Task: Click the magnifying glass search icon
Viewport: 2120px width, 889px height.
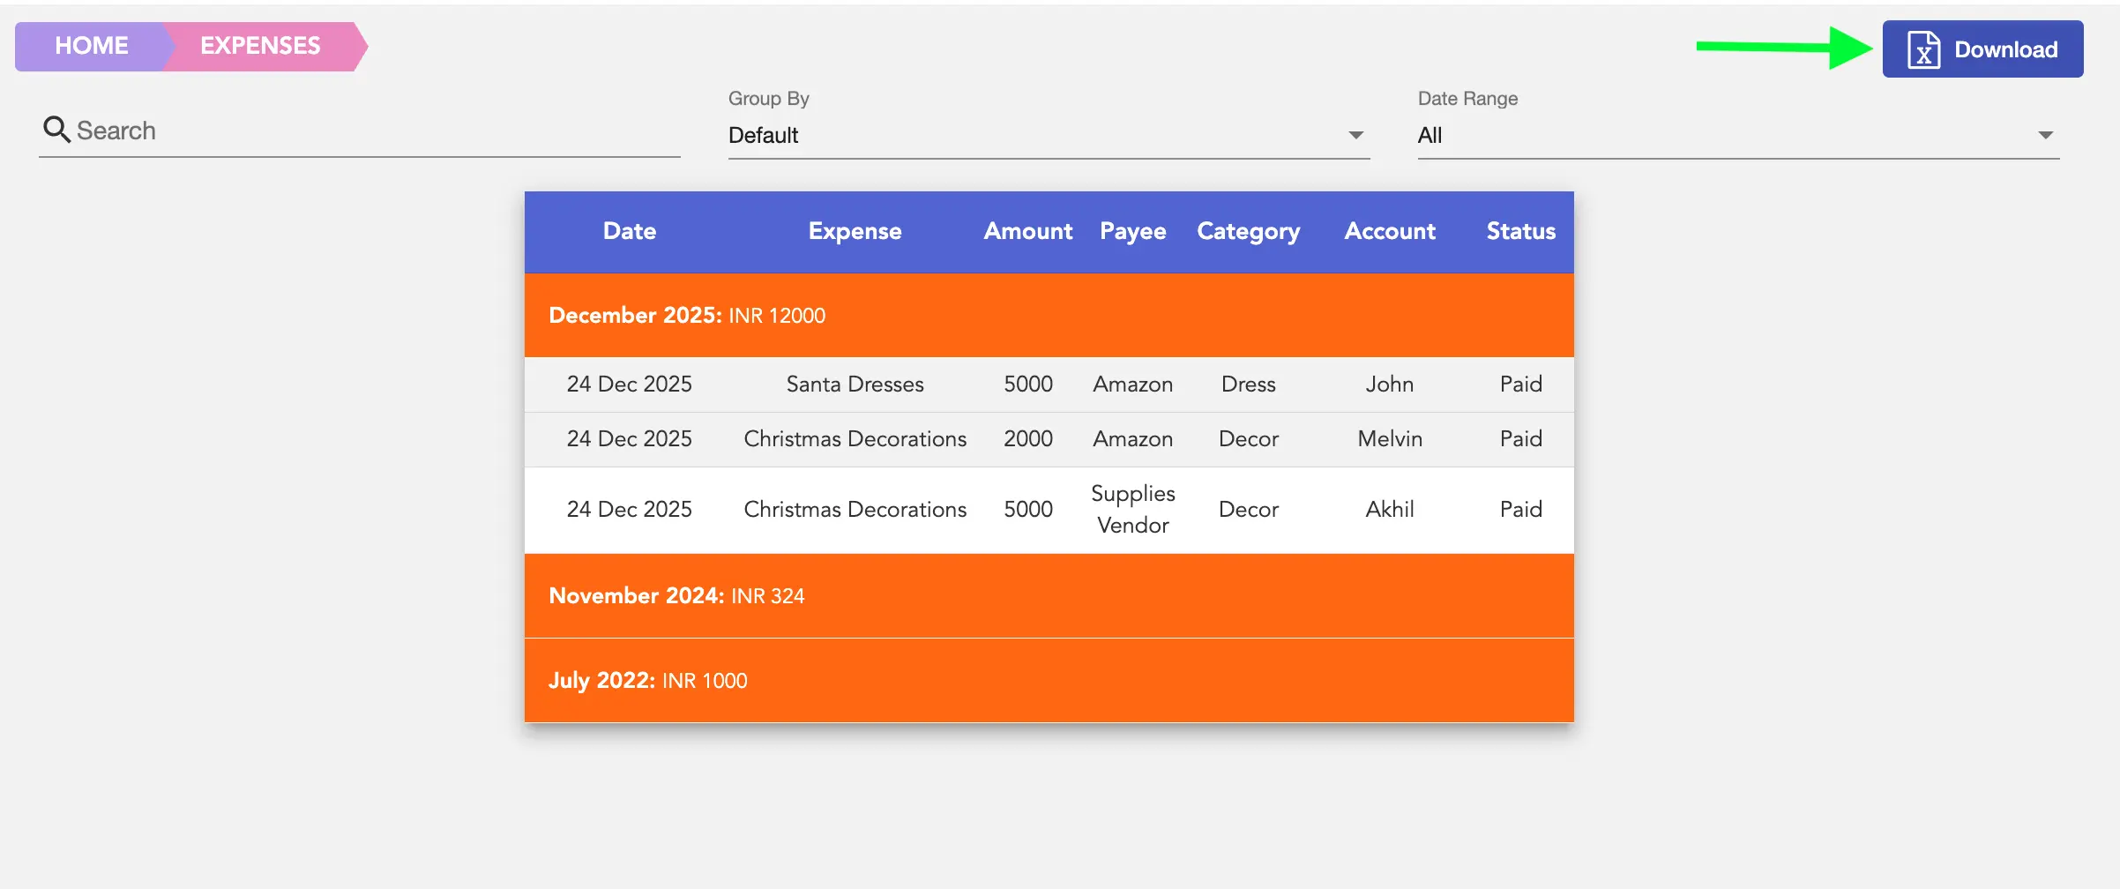Action: click(56, 130)
